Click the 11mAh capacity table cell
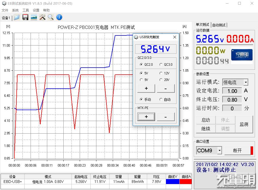 [119, 182]
